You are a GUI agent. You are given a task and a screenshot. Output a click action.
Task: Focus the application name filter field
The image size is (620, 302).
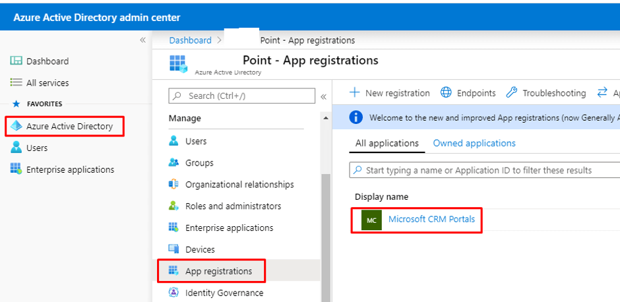click(484, 170)
